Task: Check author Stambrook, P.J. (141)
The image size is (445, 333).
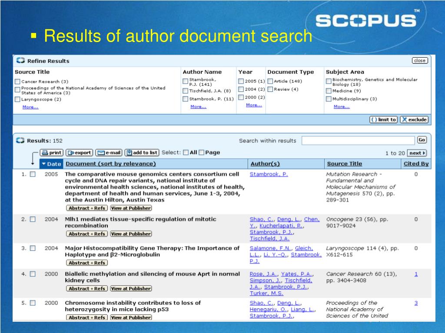Action: click(185, 82)
